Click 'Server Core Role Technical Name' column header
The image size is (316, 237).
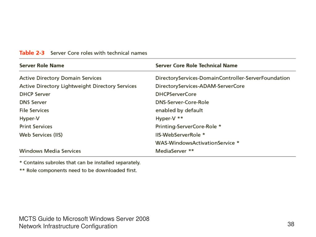(x=196, y=65)
